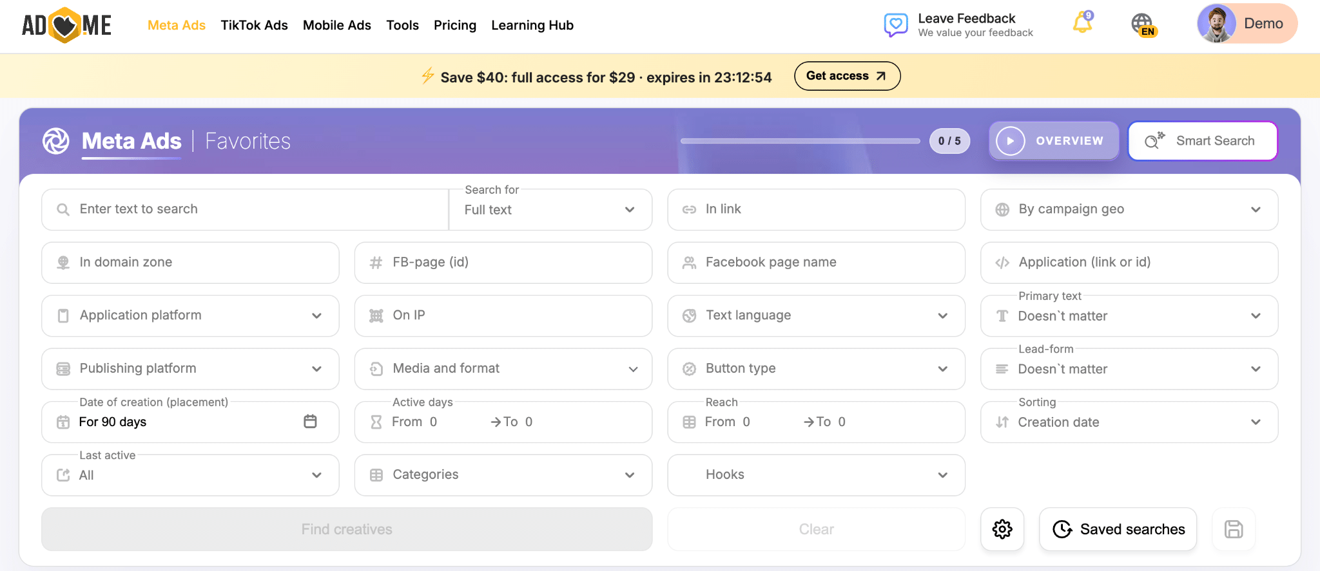Click the AdHeart ME logo
Screen dimensions: 1320x571
coord(66,25)
